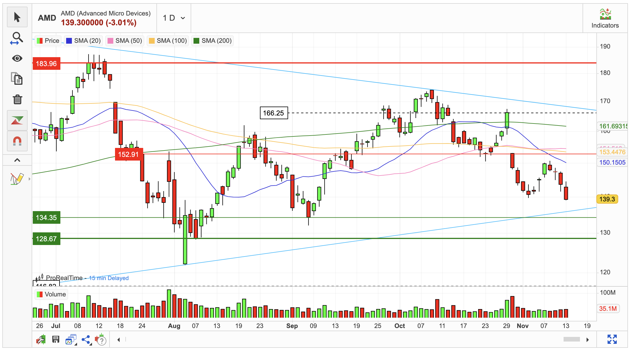The image size is (632, 351).
Task: Toggle SMA (100) legend item
Action: point(168,41)
